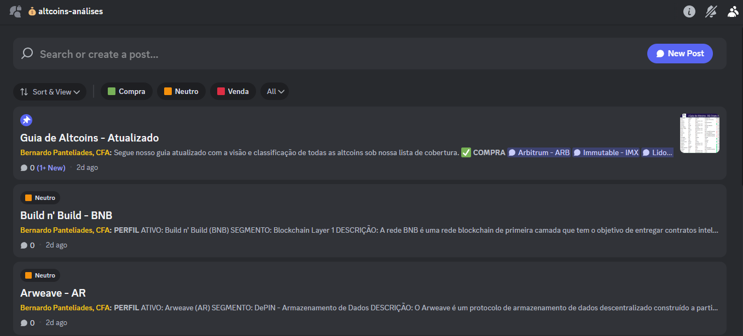The width and height of the screenshot is (743, 336).
Task: Toggle channel notification bell mute icon
Action: (711, 11)
